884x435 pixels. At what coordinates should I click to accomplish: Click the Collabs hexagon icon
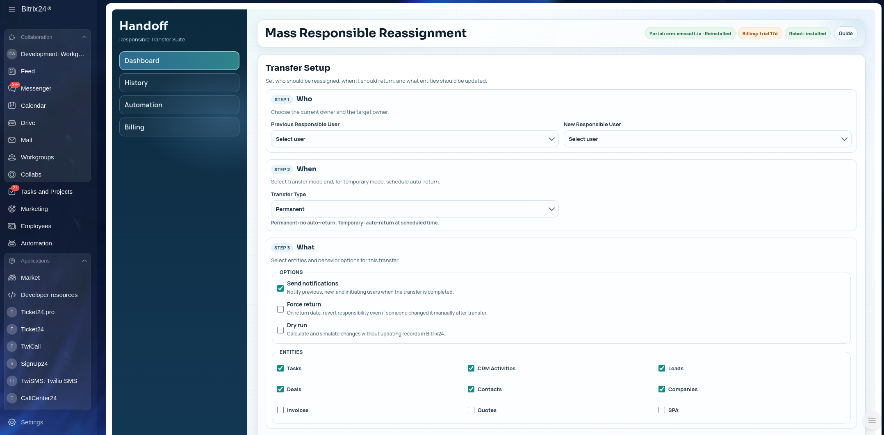click(12, 174)
